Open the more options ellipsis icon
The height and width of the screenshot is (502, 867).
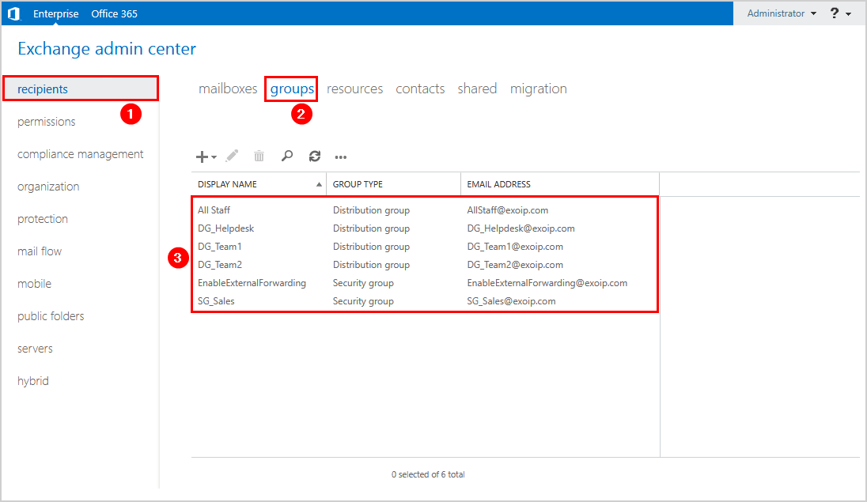[340, 157]
